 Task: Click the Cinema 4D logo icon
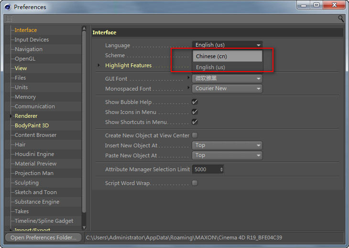tap(8, 7)
